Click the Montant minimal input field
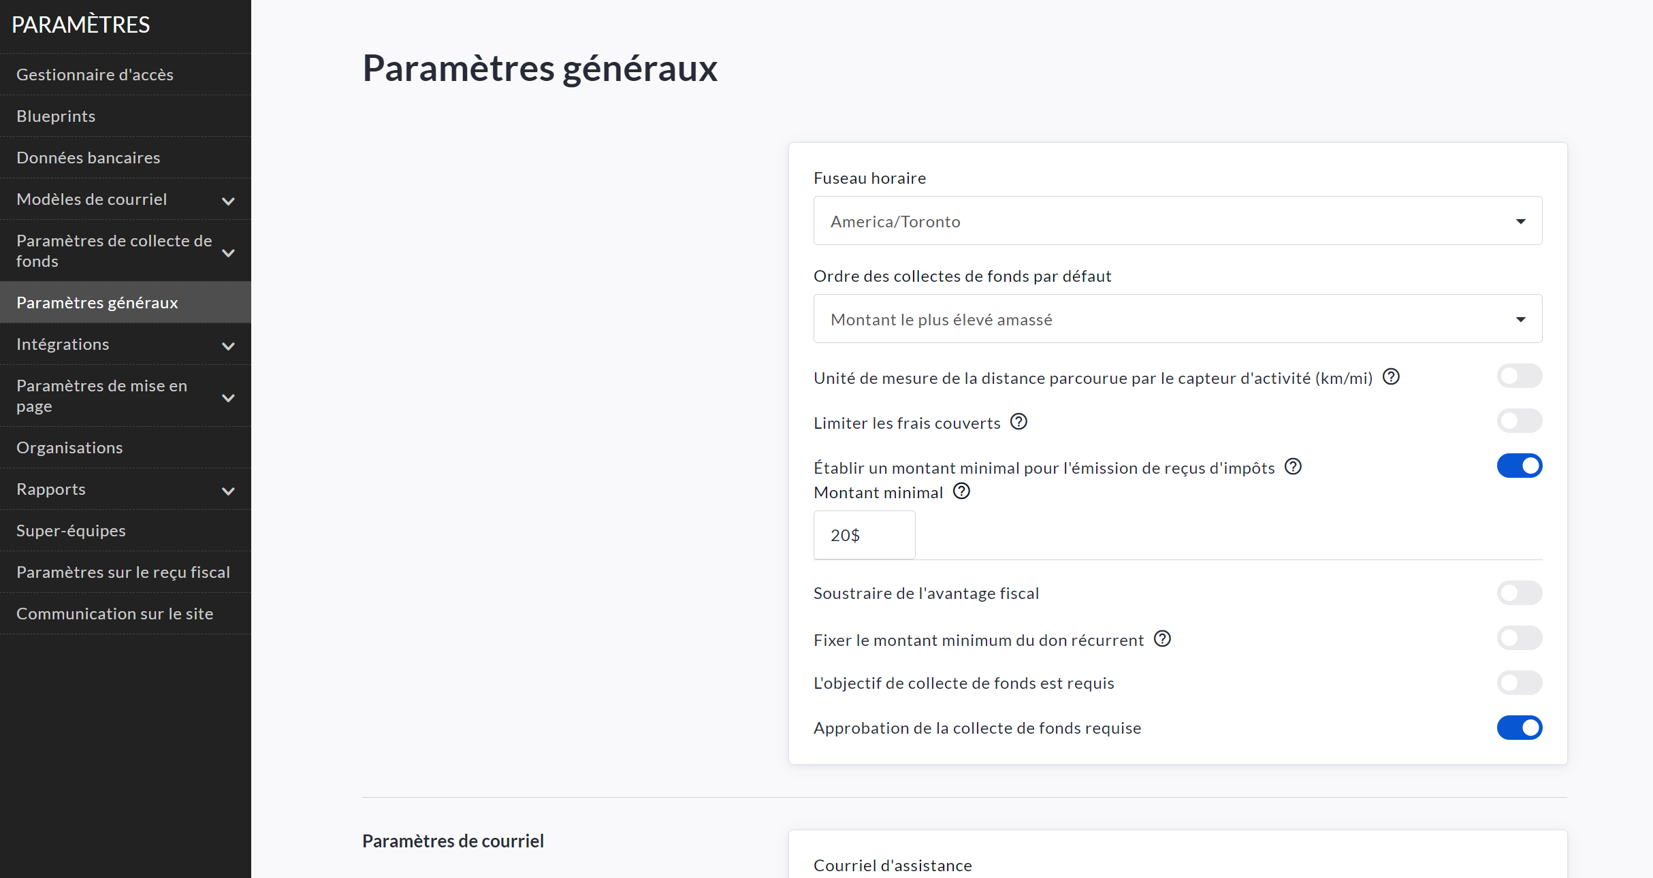 coord(864,536)
